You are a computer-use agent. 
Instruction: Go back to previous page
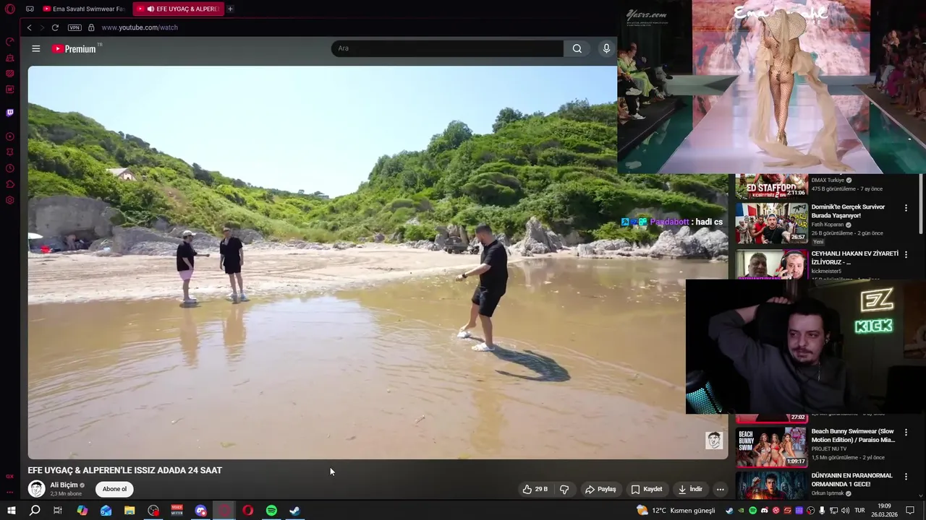click(x=29, y=27)
